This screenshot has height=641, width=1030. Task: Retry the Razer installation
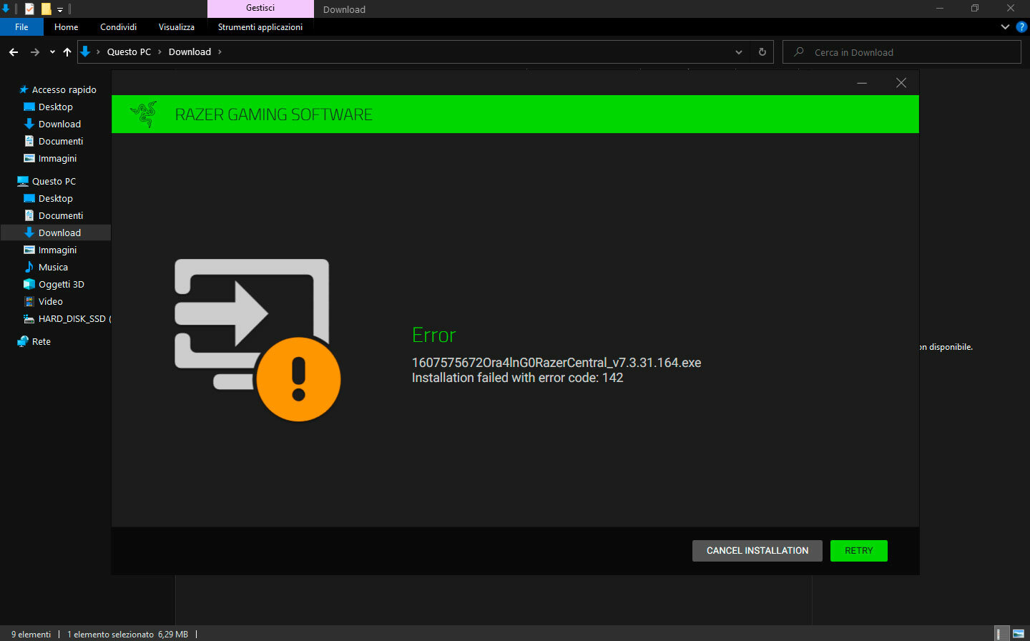(x=858, y=551)
